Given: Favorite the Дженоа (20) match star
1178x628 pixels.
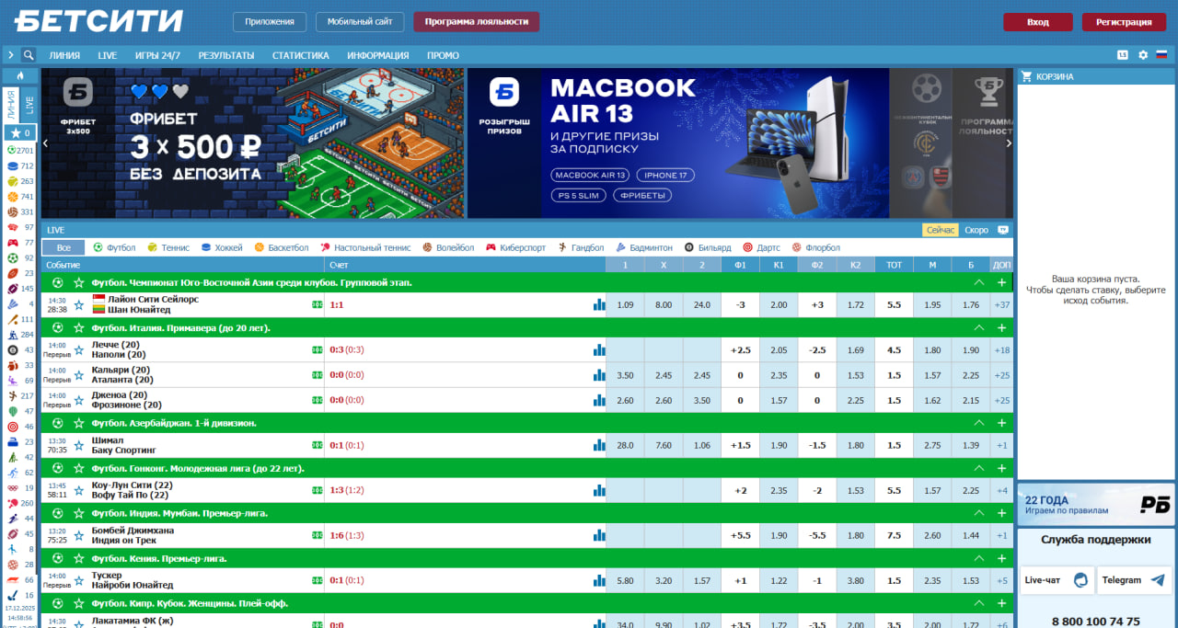Looking at the screenshot, I should pyautogui.click(x=79, y=400).
